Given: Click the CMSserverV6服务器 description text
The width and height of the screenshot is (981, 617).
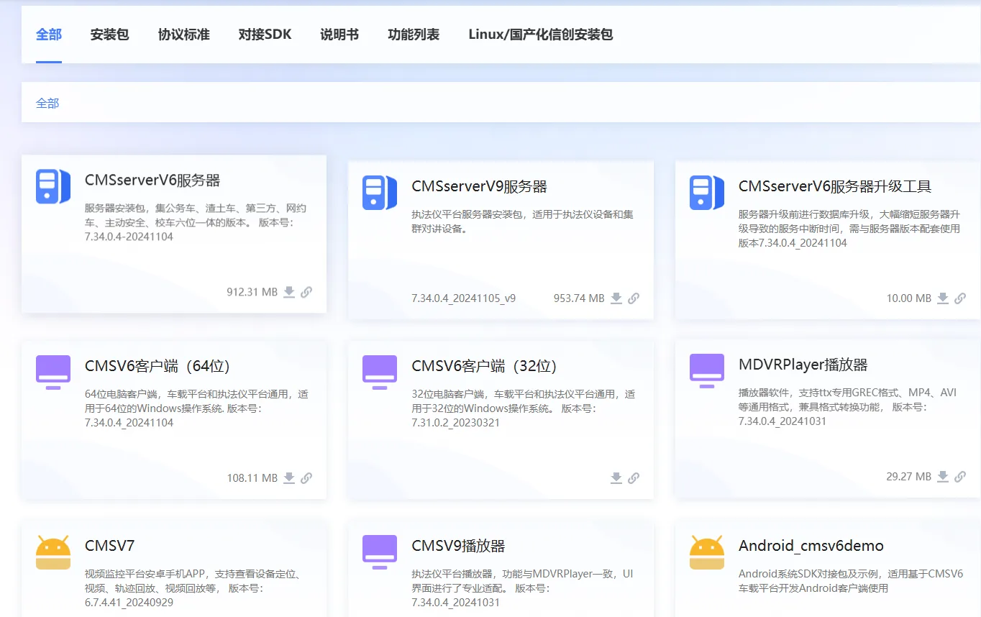Looking at the screenshot, I should [x=196, y=222].
